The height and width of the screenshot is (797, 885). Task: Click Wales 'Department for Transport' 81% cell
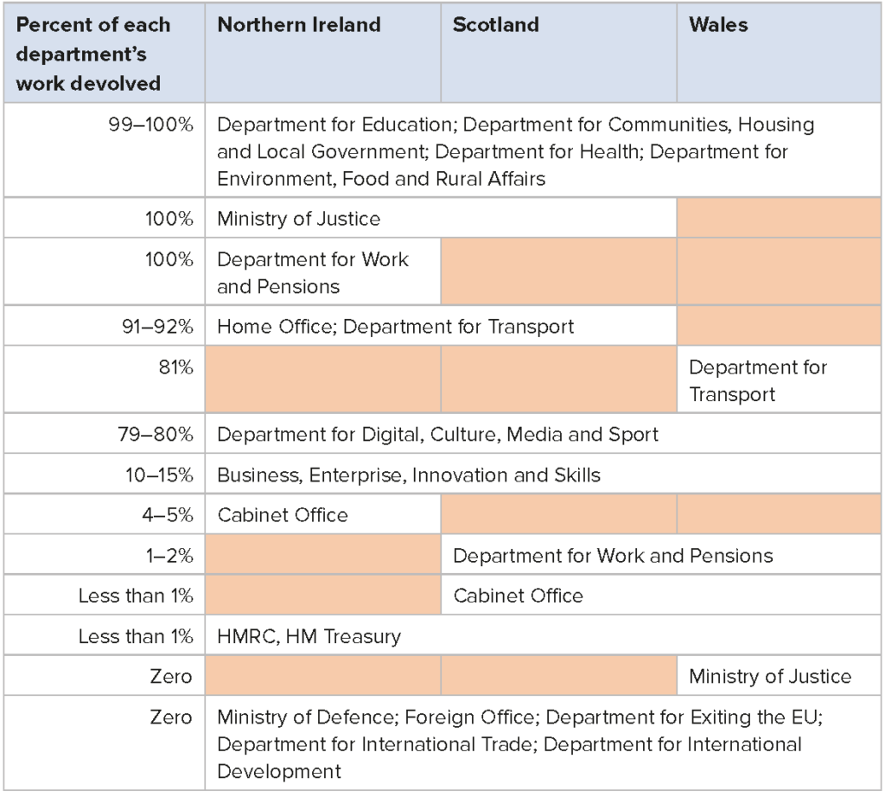pyautogui.click(x=779, y=379)
